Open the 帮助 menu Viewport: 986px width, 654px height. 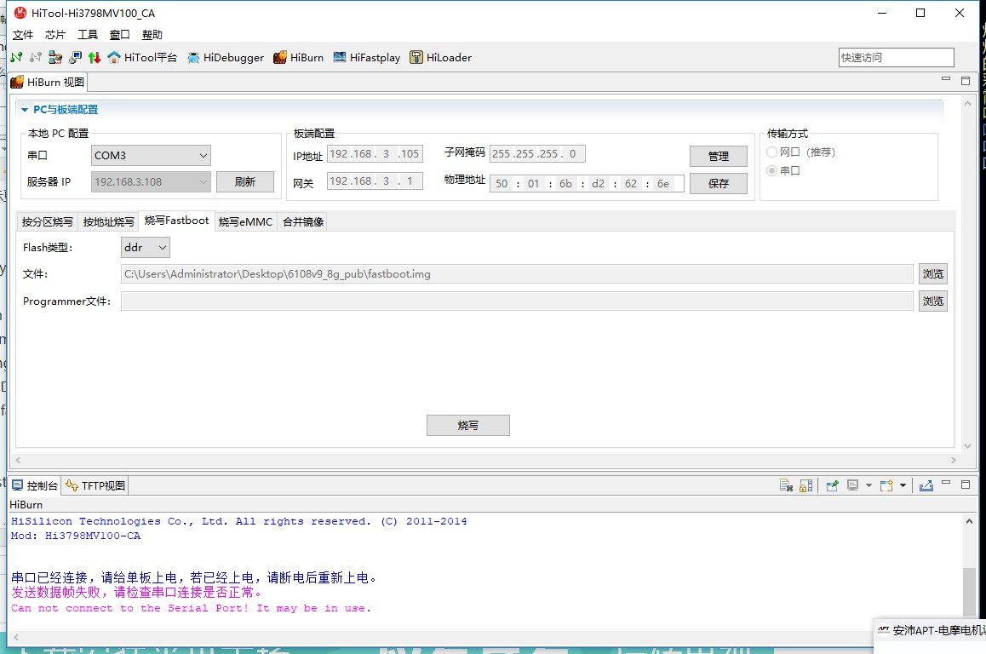pos(152,35)
